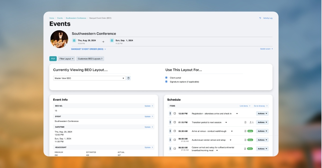Open the Activity Log link
This screenshot has width=322, height=168.
coord(268,18)
